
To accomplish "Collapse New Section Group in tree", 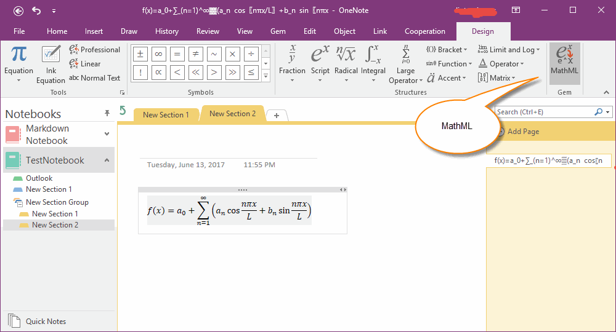I will [18, 202].
